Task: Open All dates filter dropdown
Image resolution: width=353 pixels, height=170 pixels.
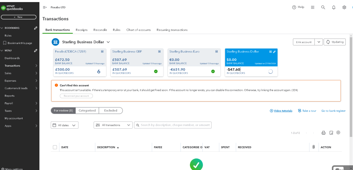Action: tap(65, 125)
